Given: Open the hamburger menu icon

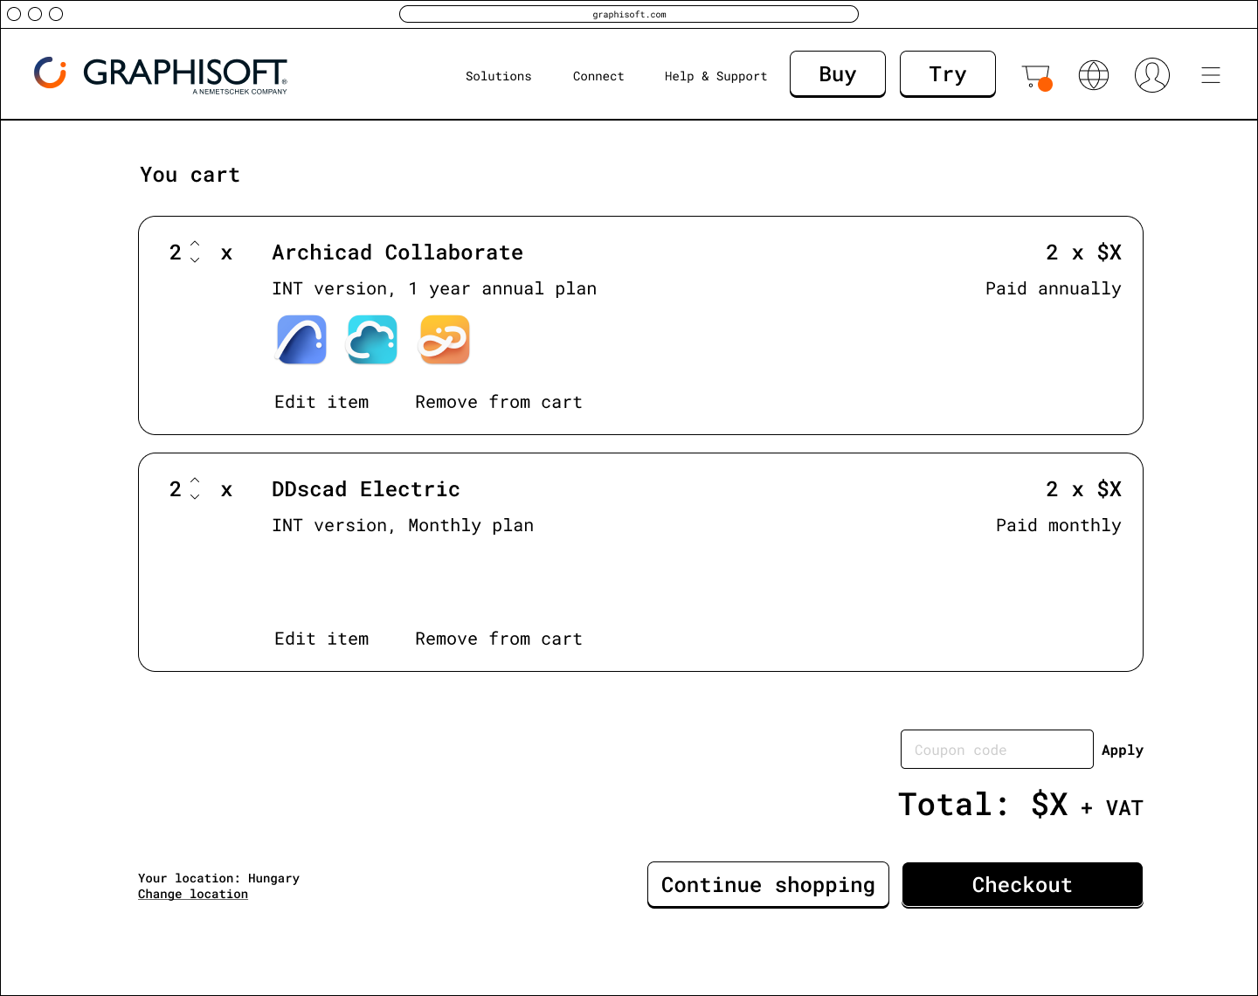Looking at the screenshot, I should 1210,75.
